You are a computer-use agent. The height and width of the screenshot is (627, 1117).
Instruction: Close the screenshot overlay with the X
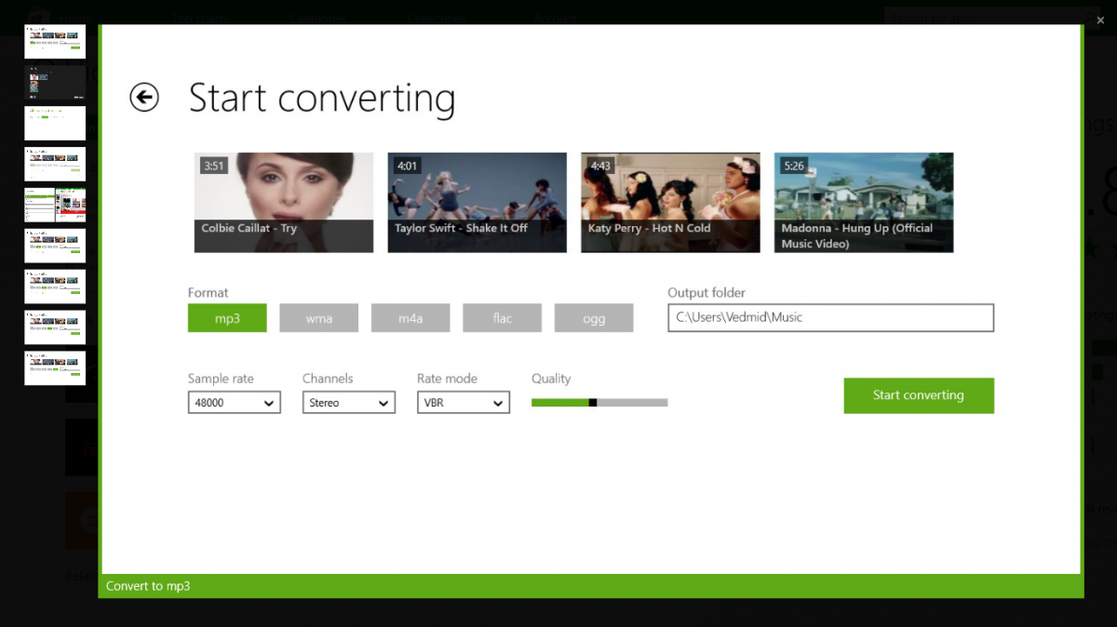point(1100,20)
